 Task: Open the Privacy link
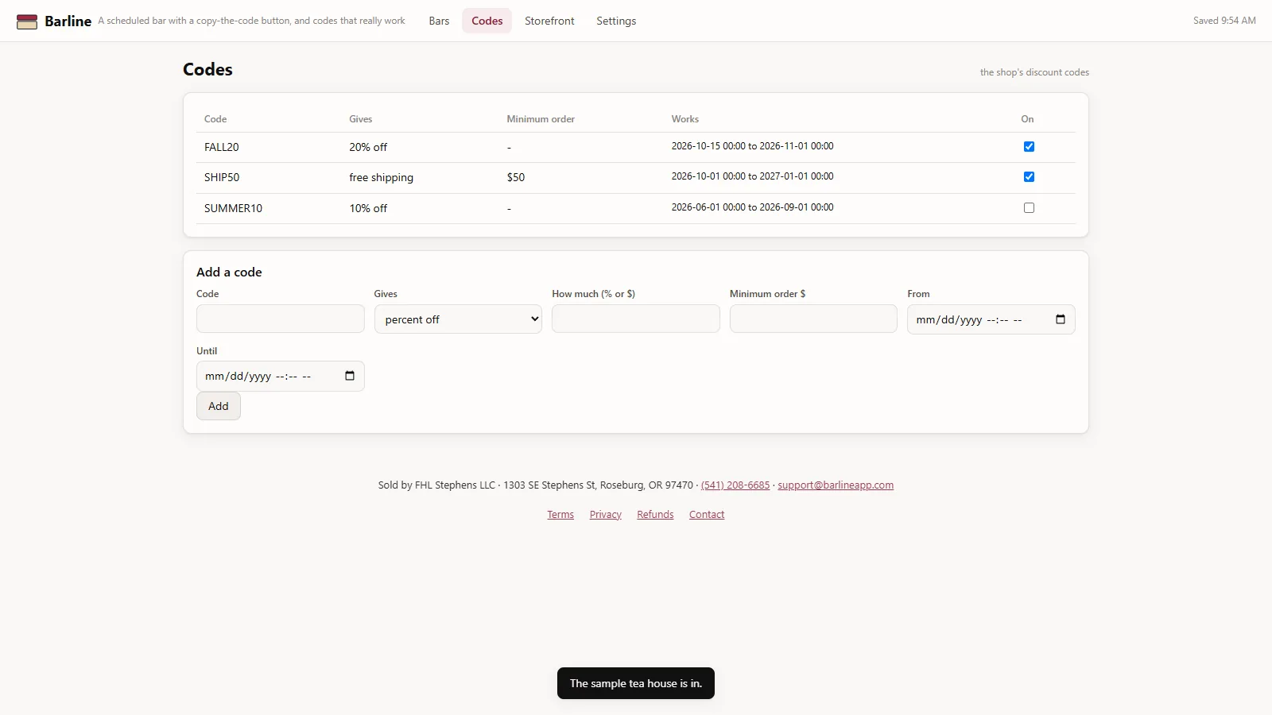point(606,515)
